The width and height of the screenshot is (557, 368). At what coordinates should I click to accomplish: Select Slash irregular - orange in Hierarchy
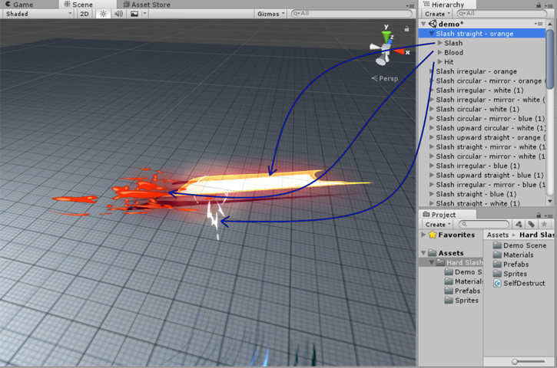click(476, 71)
